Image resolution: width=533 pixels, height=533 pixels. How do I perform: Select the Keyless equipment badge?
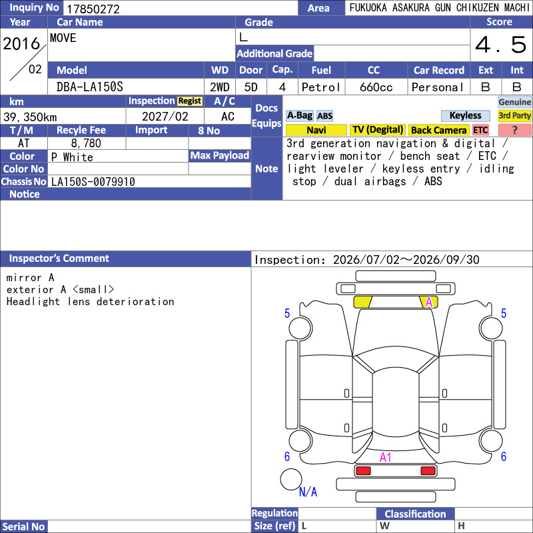[x=465, y=116]
